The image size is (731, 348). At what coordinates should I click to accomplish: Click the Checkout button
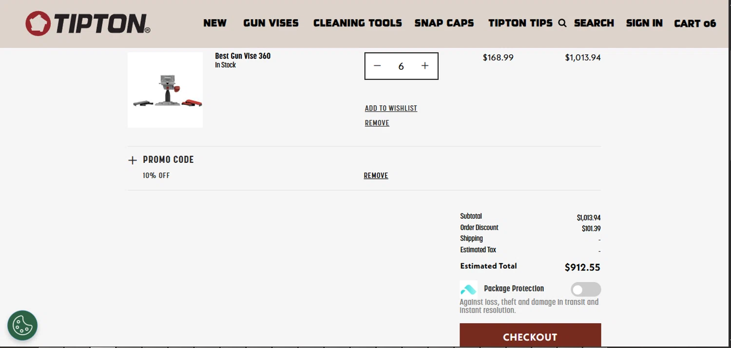[530, 335]
